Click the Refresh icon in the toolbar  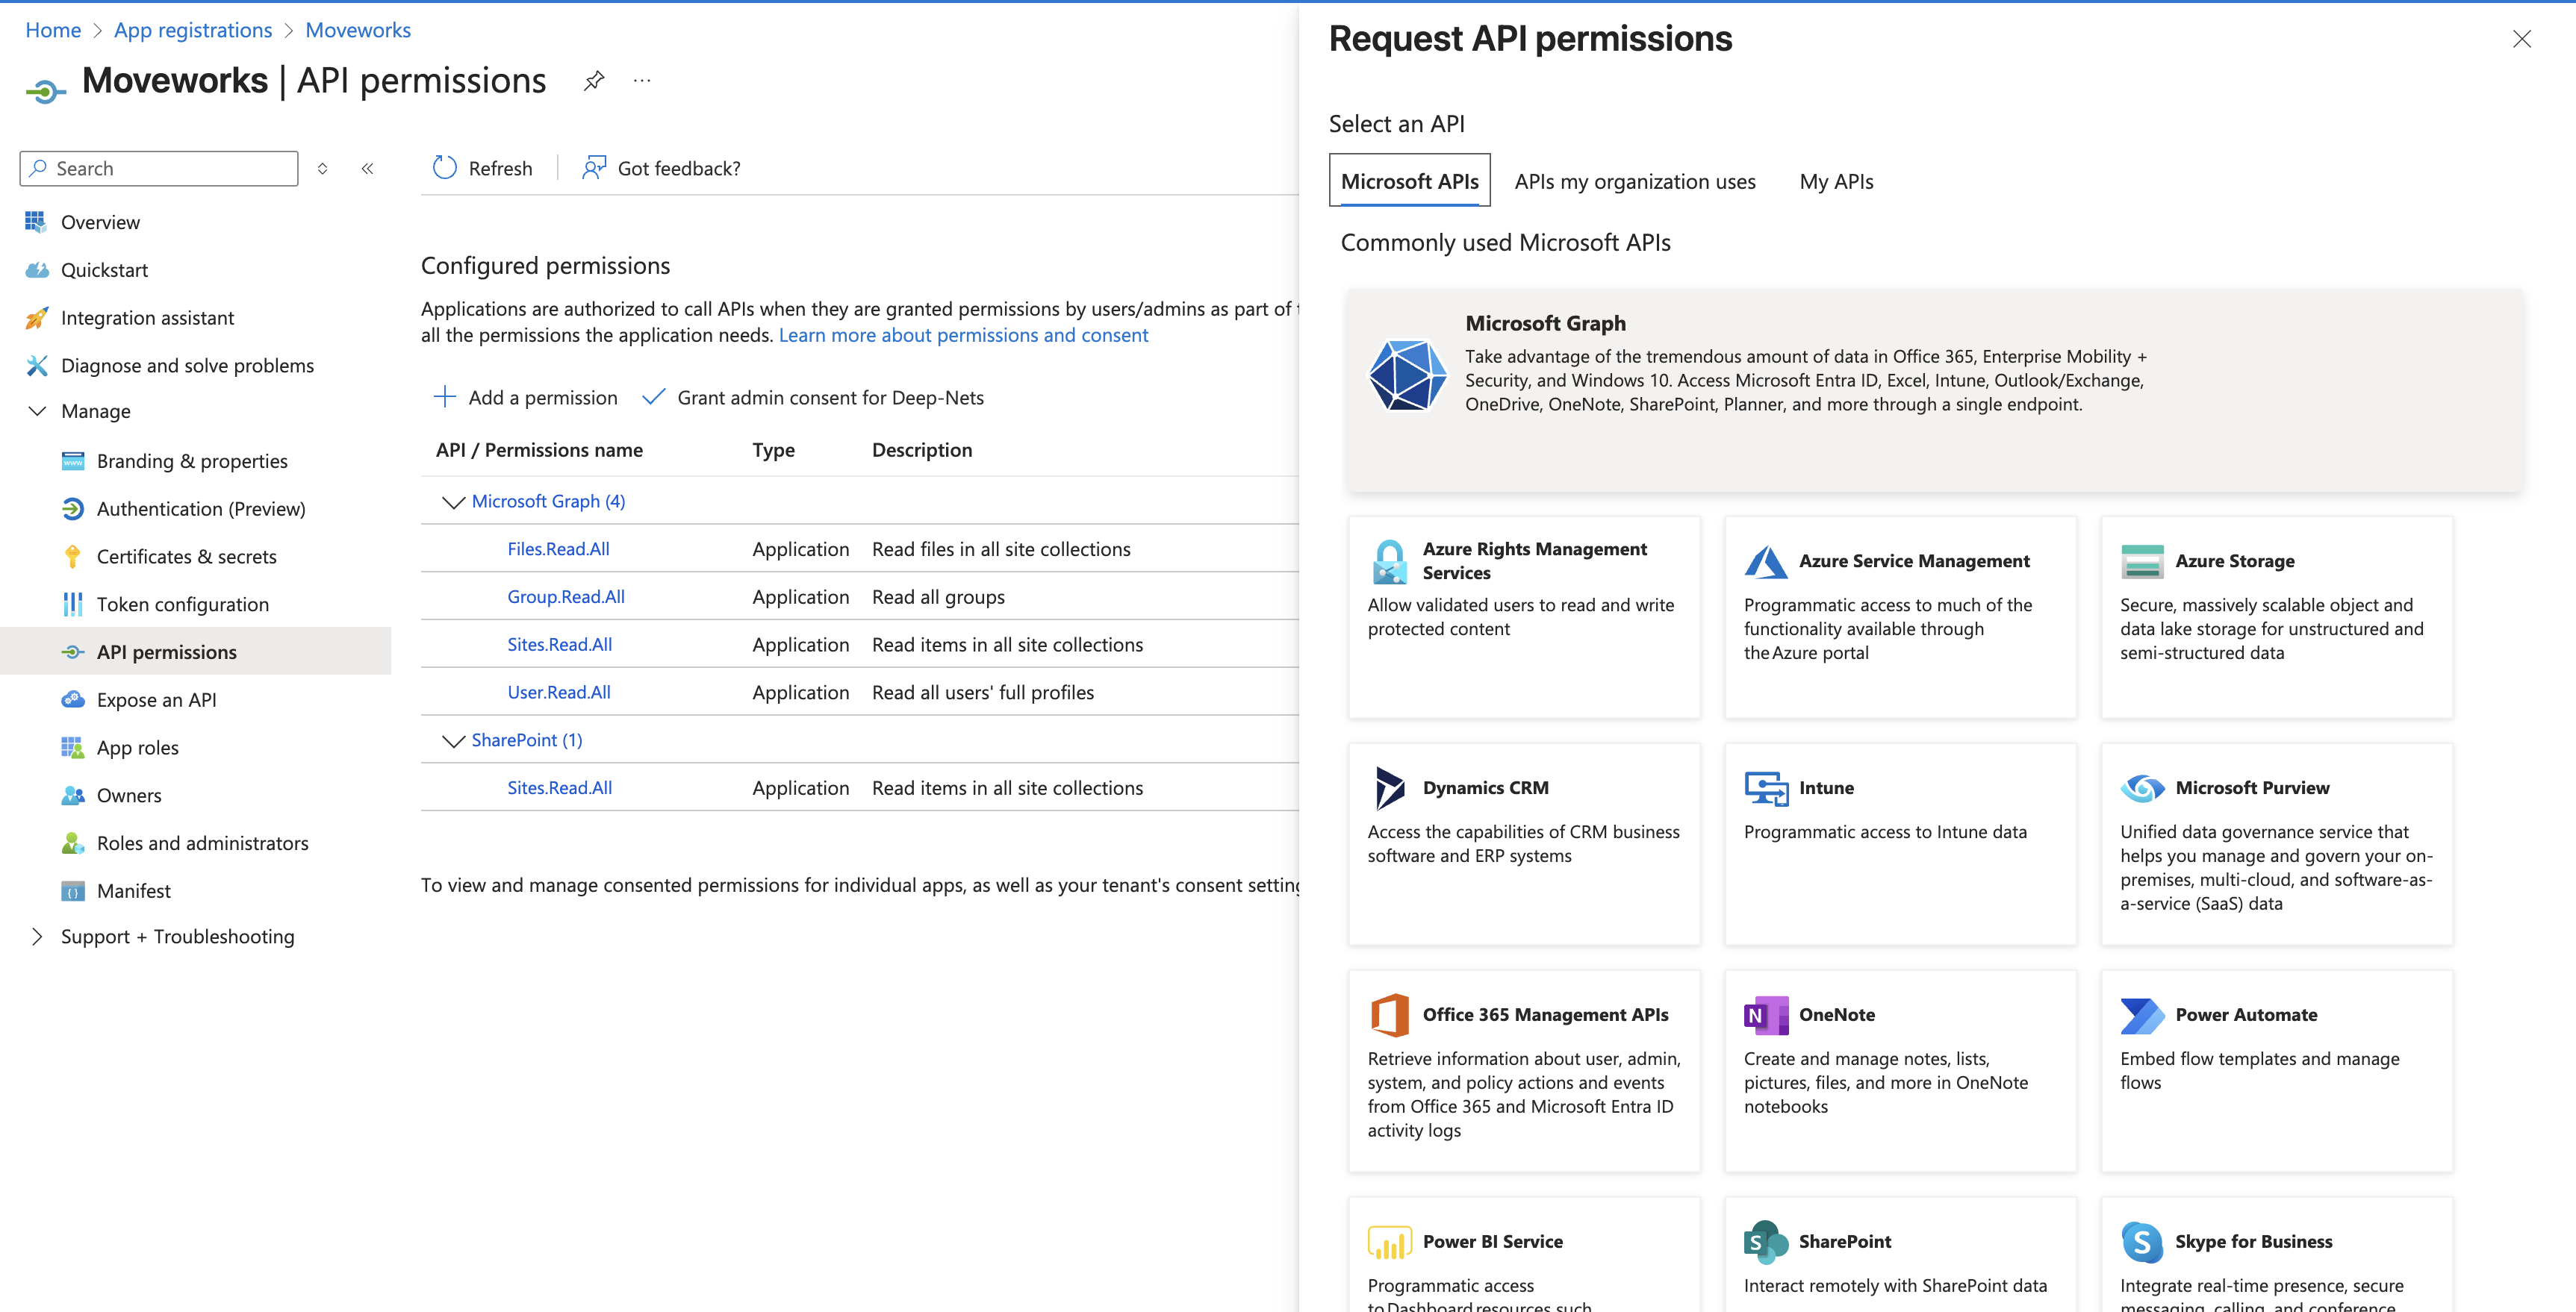[445, 168]
